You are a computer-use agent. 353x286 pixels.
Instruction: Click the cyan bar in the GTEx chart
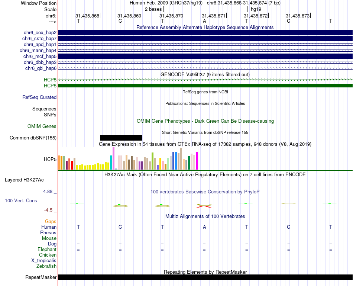pyautogui.click(x=111, y=162)
